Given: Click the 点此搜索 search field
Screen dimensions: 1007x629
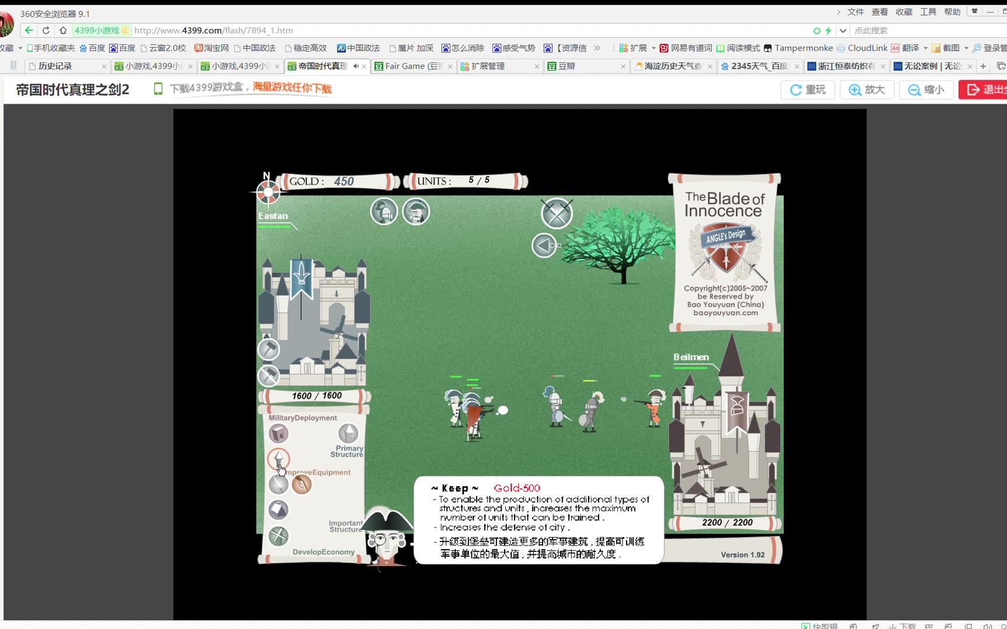Looking at the screenshot, I should (928, 30).
